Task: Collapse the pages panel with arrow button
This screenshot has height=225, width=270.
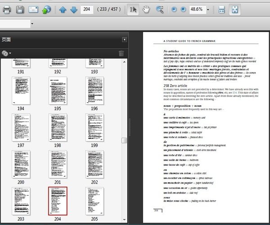Action: tap(125, 40)
